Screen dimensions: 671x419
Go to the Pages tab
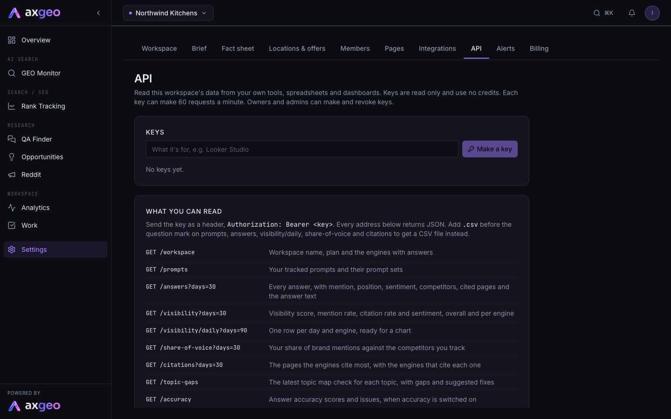click(x=394, y=48)
